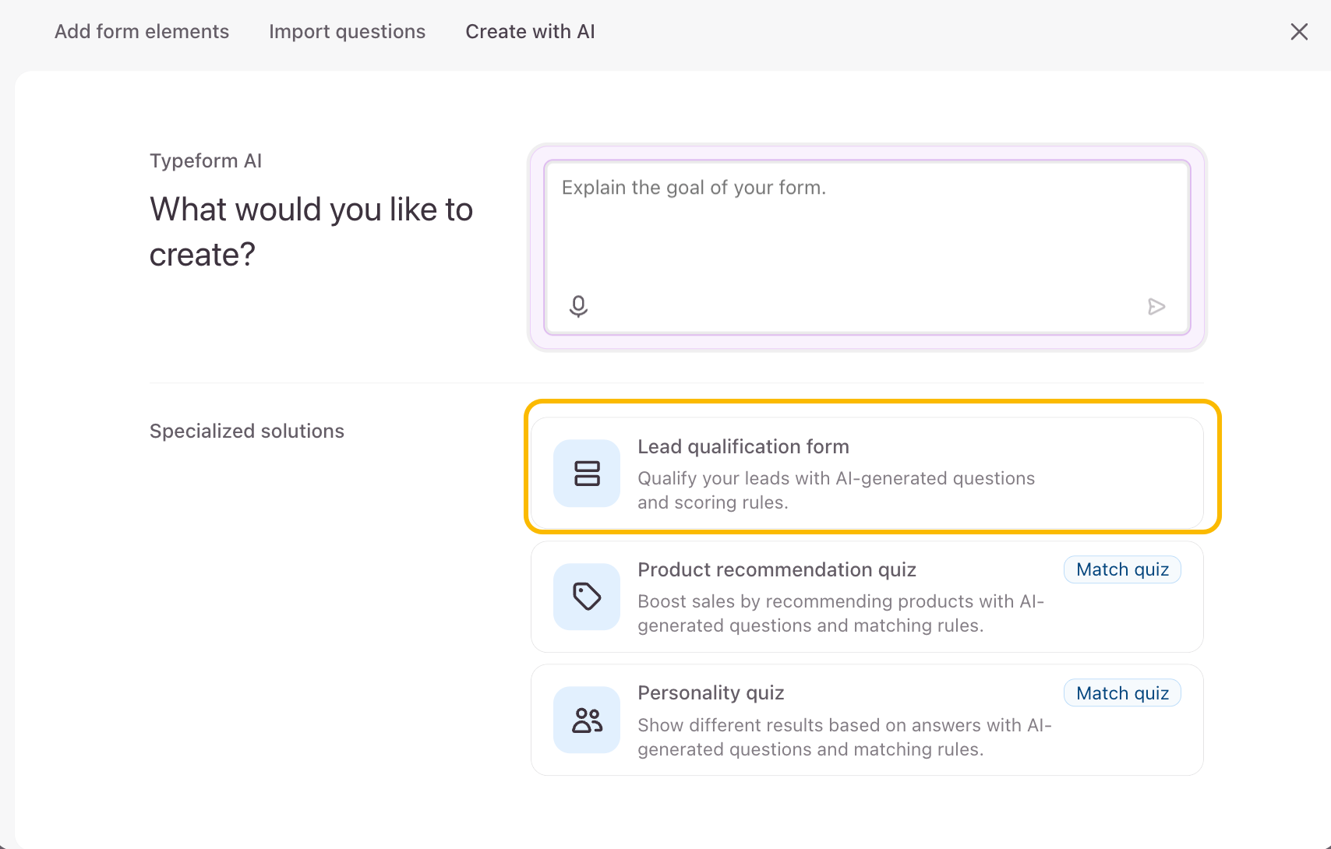Click the 'Specialized solutions' section label

pyautogui.click(x=246, y=432)
